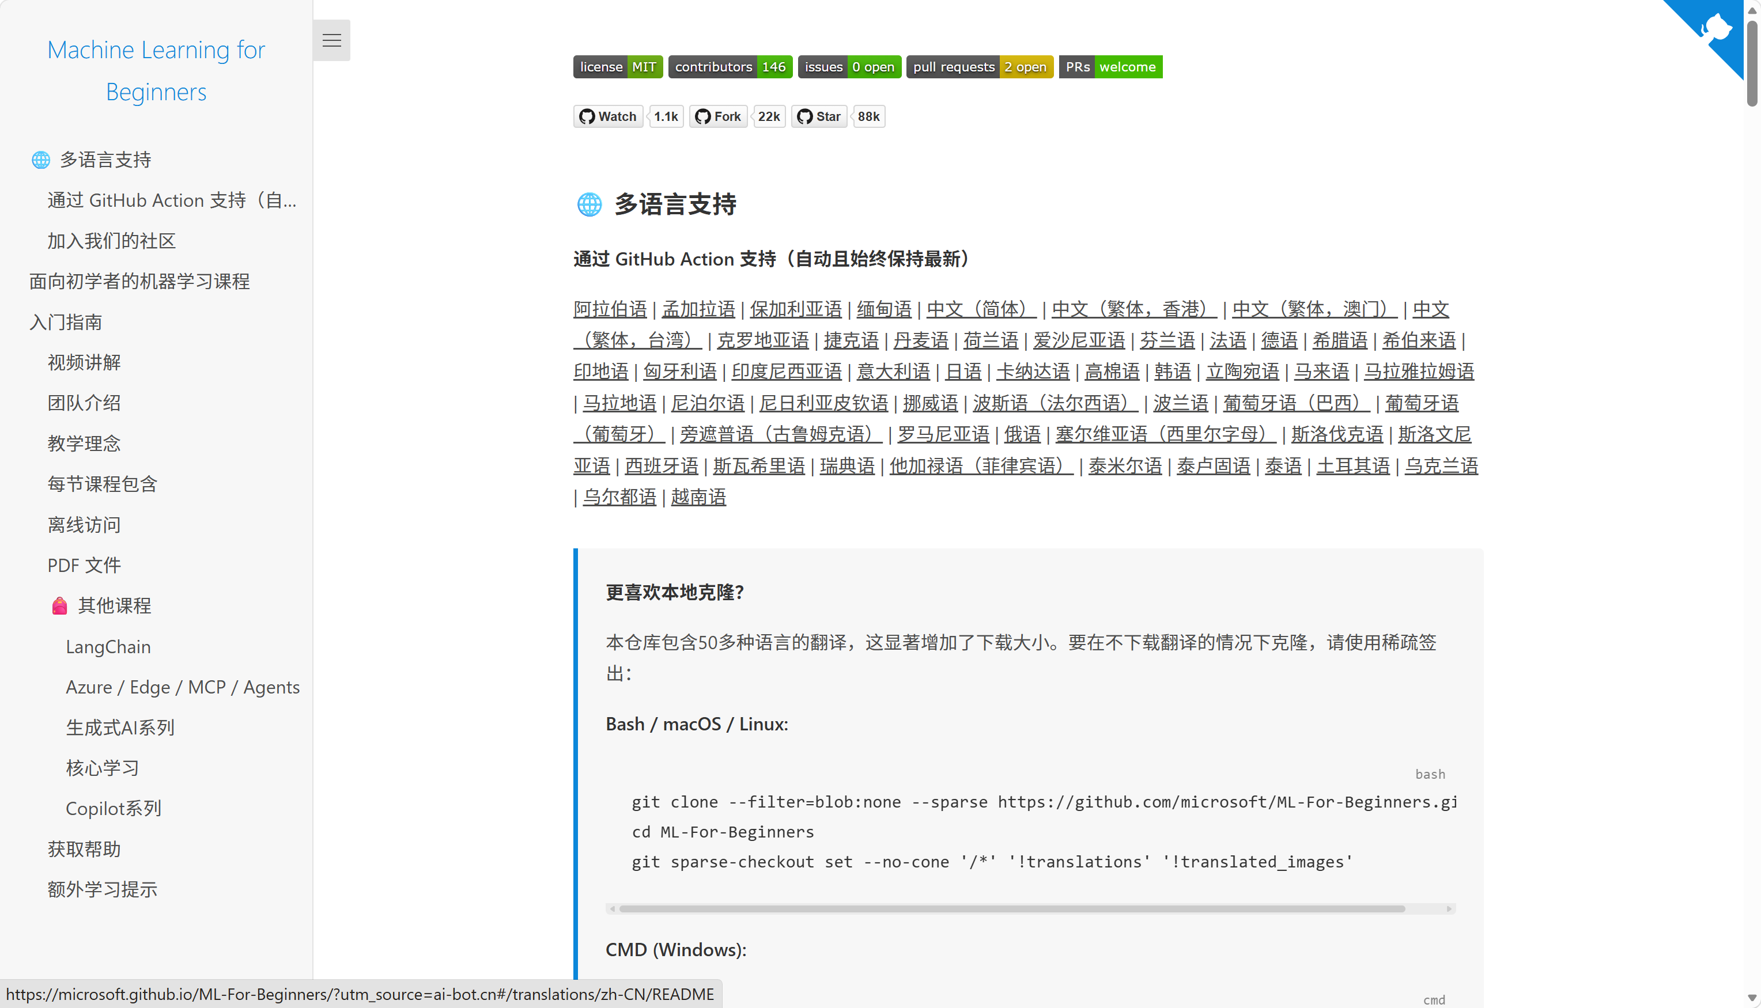
Task: Open sidebar item 加入我们的社区
Action: [111, 241]
